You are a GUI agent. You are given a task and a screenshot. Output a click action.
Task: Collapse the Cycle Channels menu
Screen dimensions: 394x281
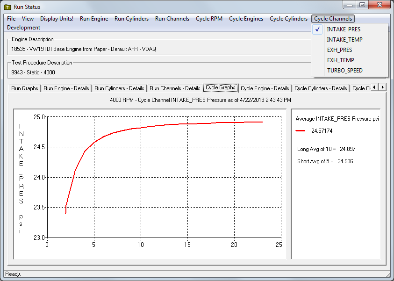click(x=333, y=19)
